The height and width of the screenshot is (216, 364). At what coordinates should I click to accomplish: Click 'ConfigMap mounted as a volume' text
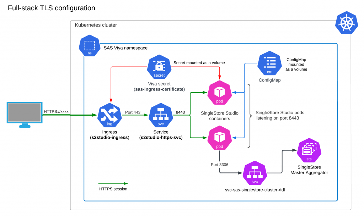(296, 65)
